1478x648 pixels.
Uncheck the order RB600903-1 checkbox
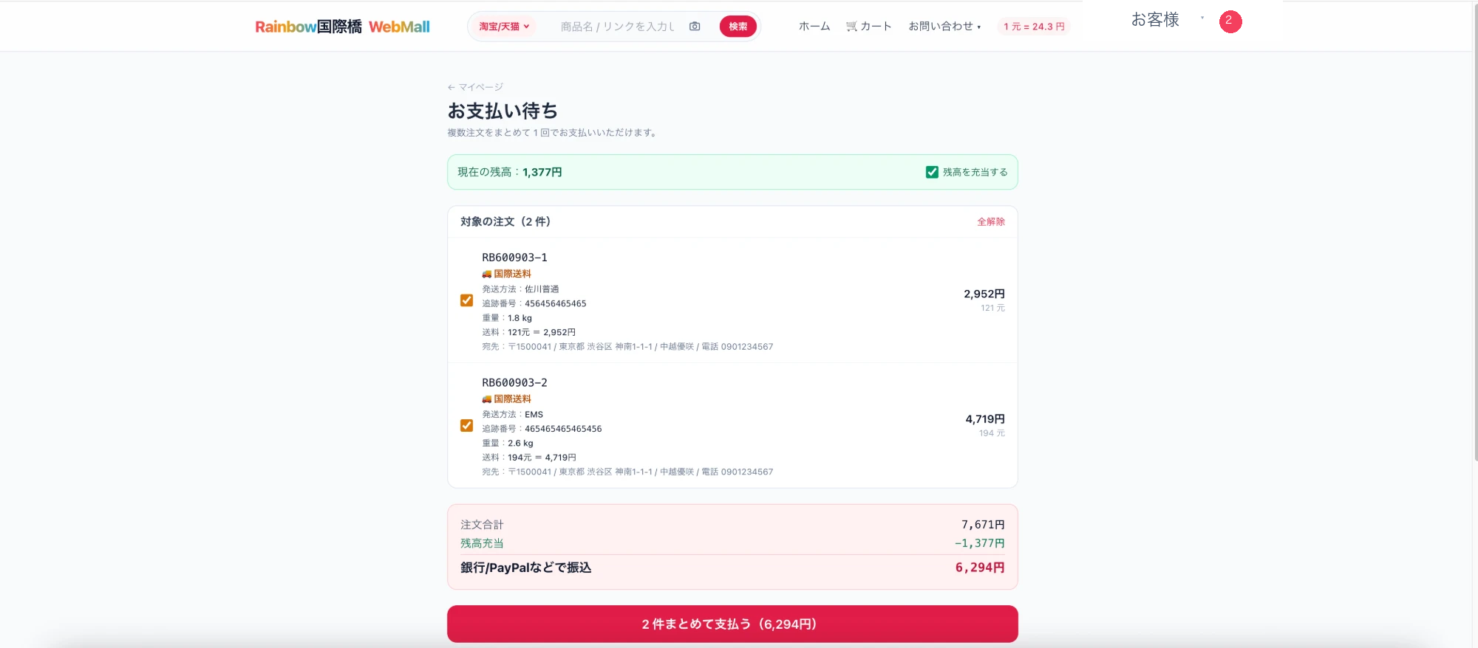coord(466,300)
